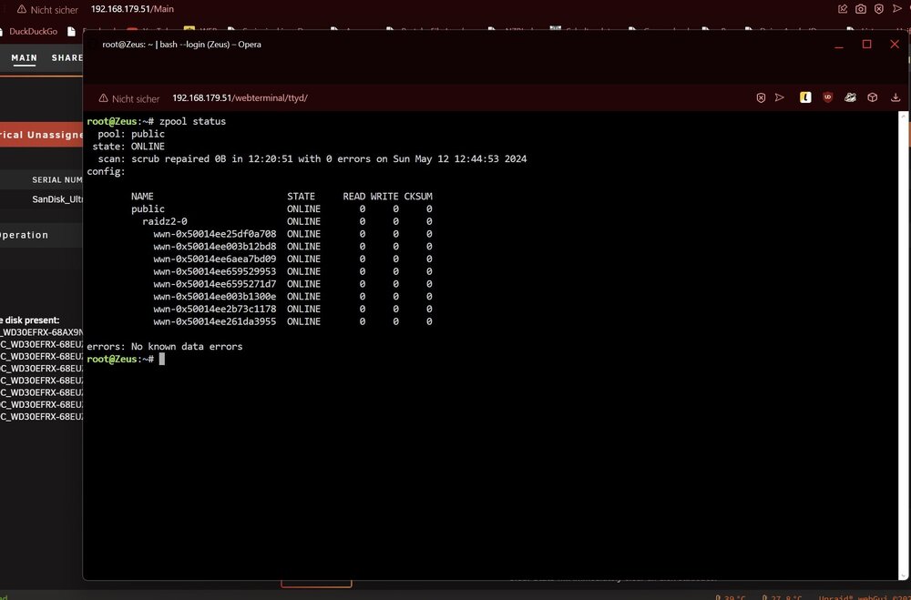Click 'state: ONLINE' line in terminal

tap(128, 147)
